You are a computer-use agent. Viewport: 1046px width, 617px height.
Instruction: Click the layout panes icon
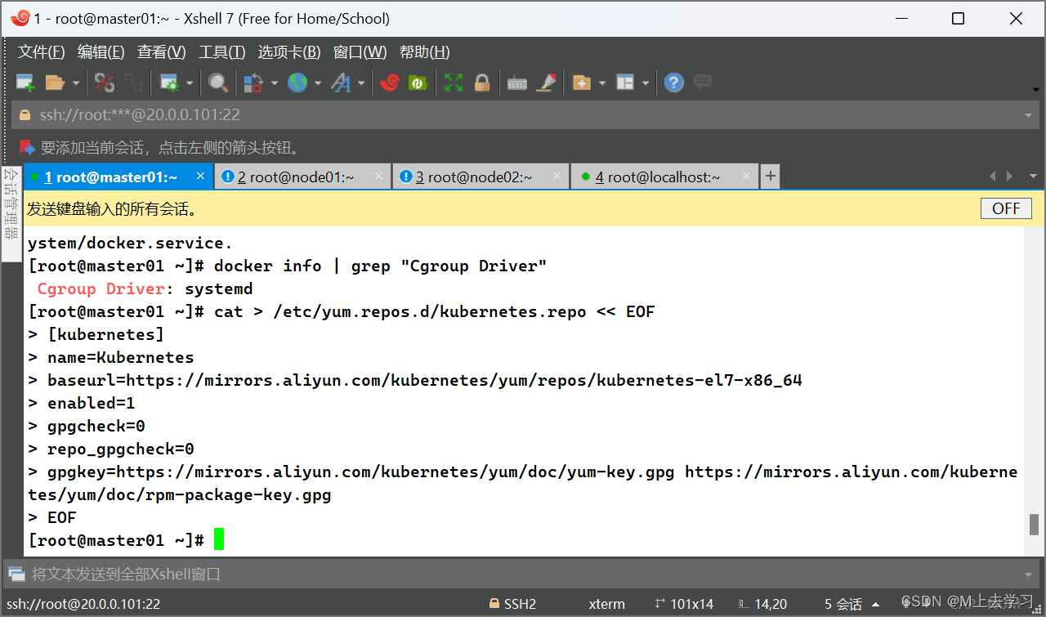[625, 83]
